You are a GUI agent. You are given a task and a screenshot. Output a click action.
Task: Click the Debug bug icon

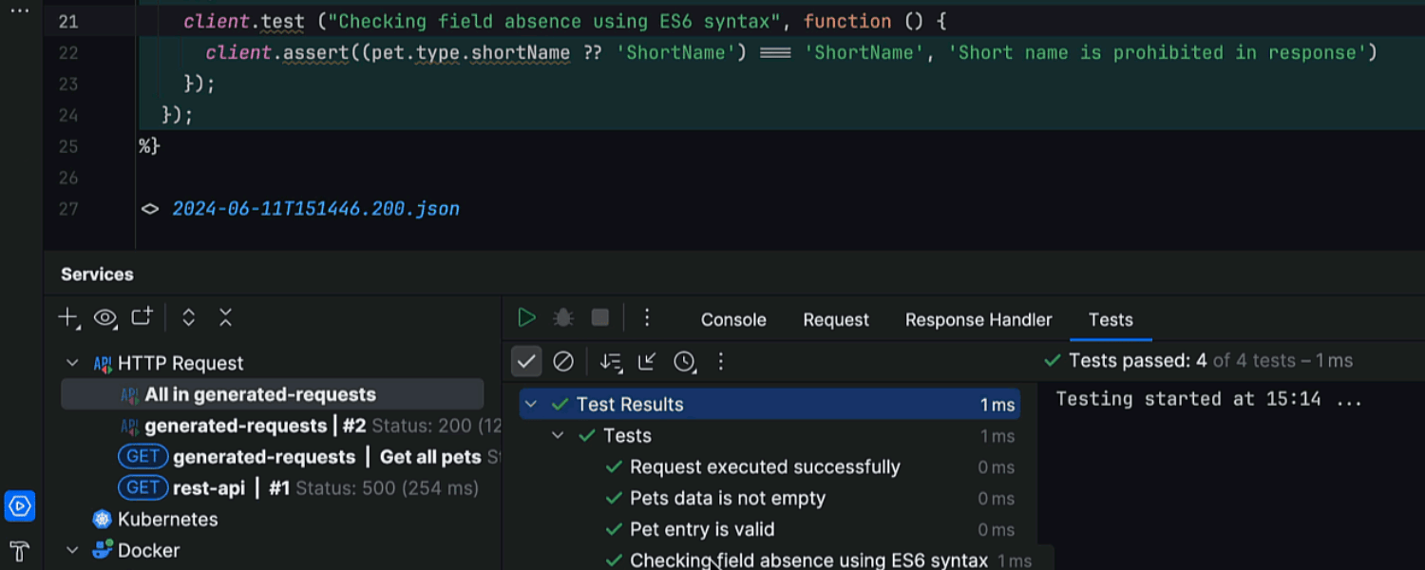pos(563,318)
